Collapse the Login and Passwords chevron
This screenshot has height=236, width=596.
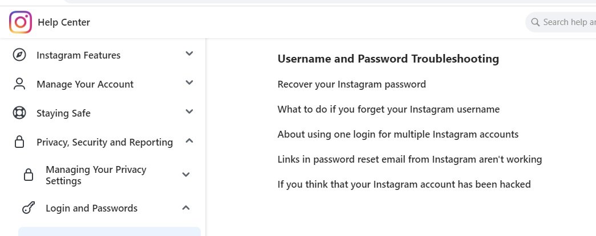pyautogui.click(x=185, y=208)
